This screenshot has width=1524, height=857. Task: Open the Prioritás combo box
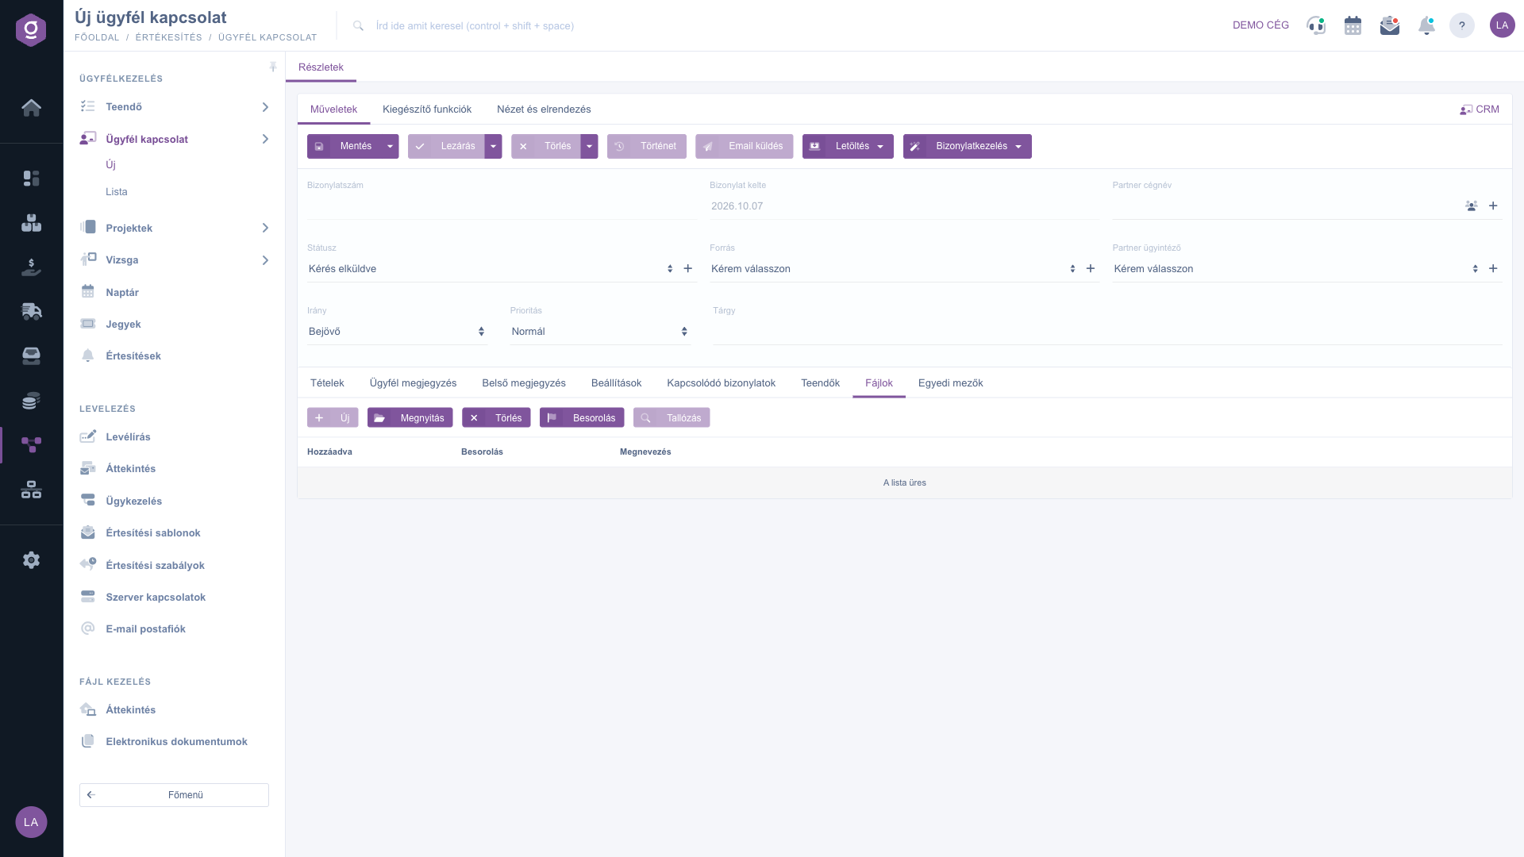click(x=601, y=332)
